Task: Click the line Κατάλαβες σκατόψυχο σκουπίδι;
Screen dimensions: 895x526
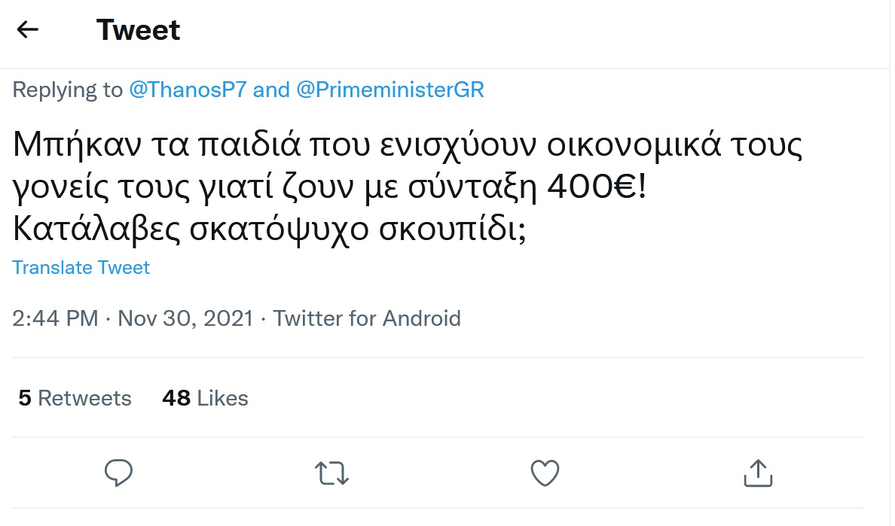Action: tap(269, 230)
